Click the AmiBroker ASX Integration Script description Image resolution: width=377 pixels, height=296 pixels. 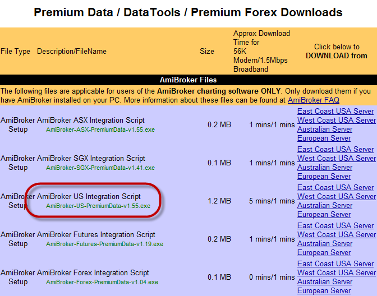click(91, 120)
